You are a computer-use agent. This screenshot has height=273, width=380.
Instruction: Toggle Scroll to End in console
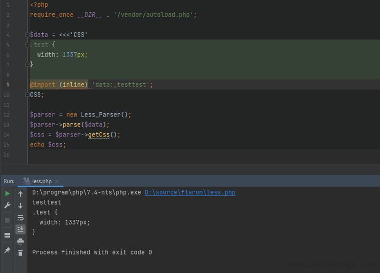[20, 229]
